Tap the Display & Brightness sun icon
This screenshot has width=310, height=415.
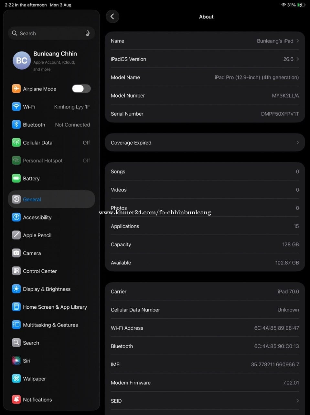[16, 289]
